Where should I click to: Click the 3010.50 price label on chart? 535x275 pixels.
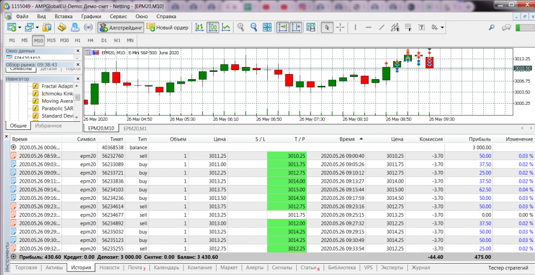(522, 68)
